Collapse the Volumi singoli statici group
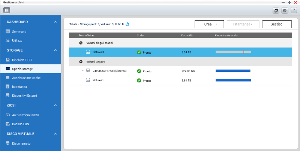 [81, 43]
